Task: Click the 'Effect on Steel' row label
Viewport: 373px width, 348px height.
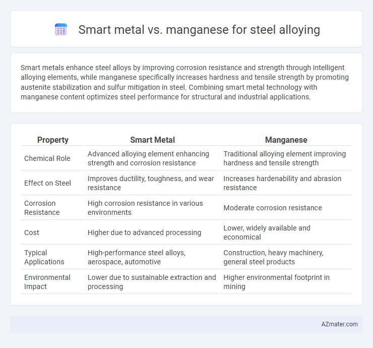Action: (47, 183)
